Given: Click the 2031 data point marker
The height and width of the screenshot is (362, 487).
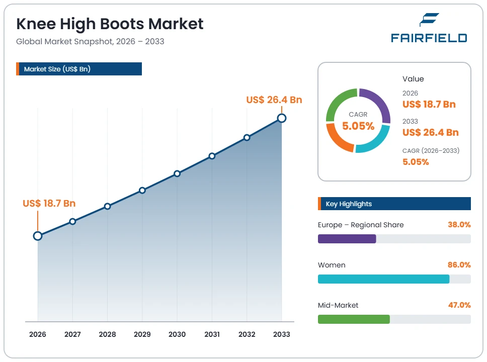Looking at the screenshot, I should (x=212, y=156).
